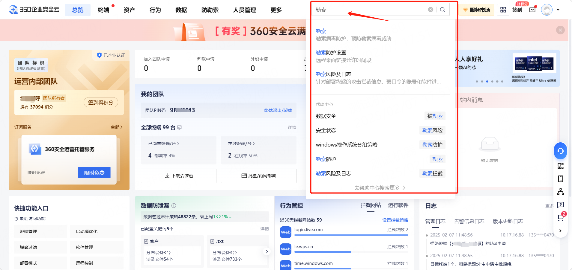Open the 数据 menu
Screen dimensions: 572x270
point(181,10)
